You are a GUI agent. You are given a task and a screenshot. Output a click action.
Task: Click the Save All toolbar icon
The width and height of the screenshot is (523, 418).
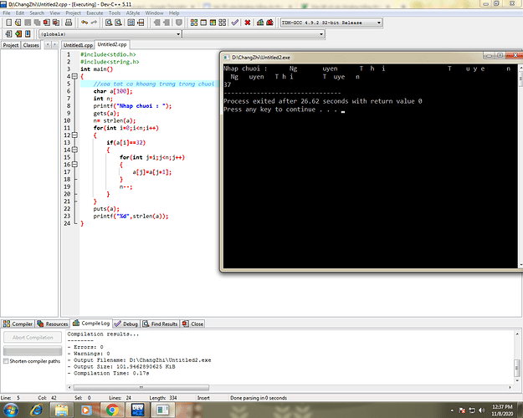tap(37, 23)
